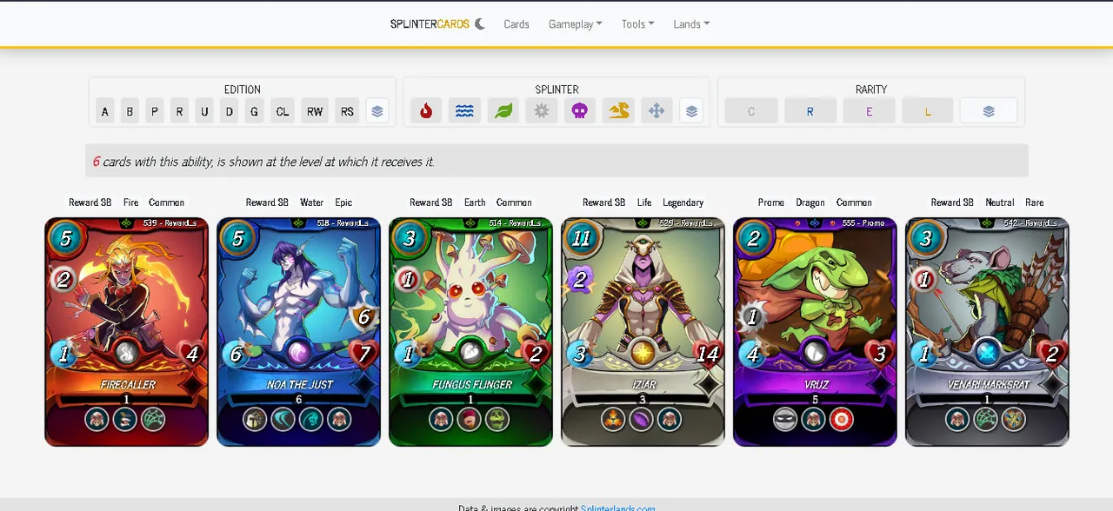This screenshot has width=1113, height=511.
Task: Click Vruz's red target ability icon
Action: 842,420
